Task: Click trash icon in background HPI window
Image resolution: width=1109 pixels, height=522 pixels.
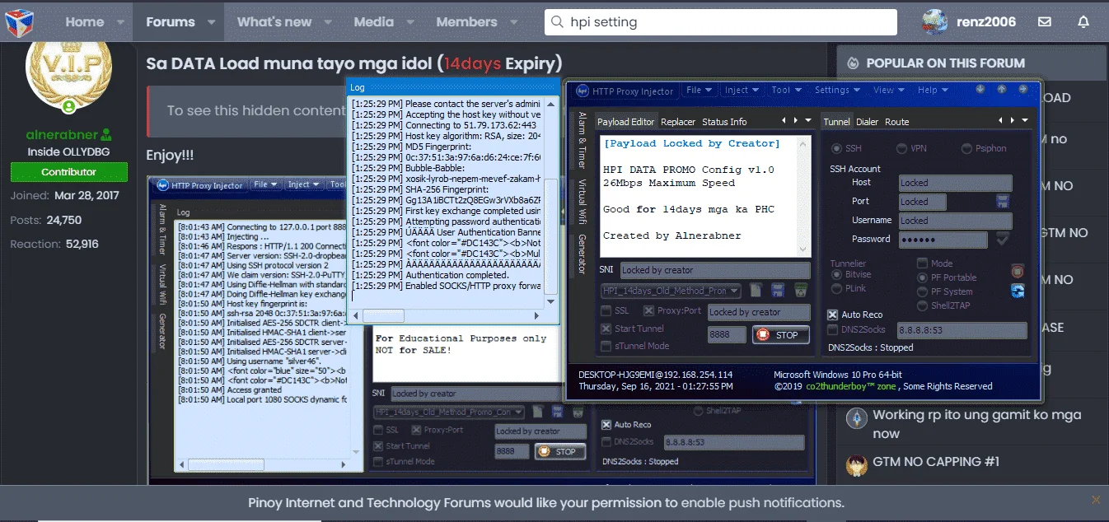Action: 578,412
